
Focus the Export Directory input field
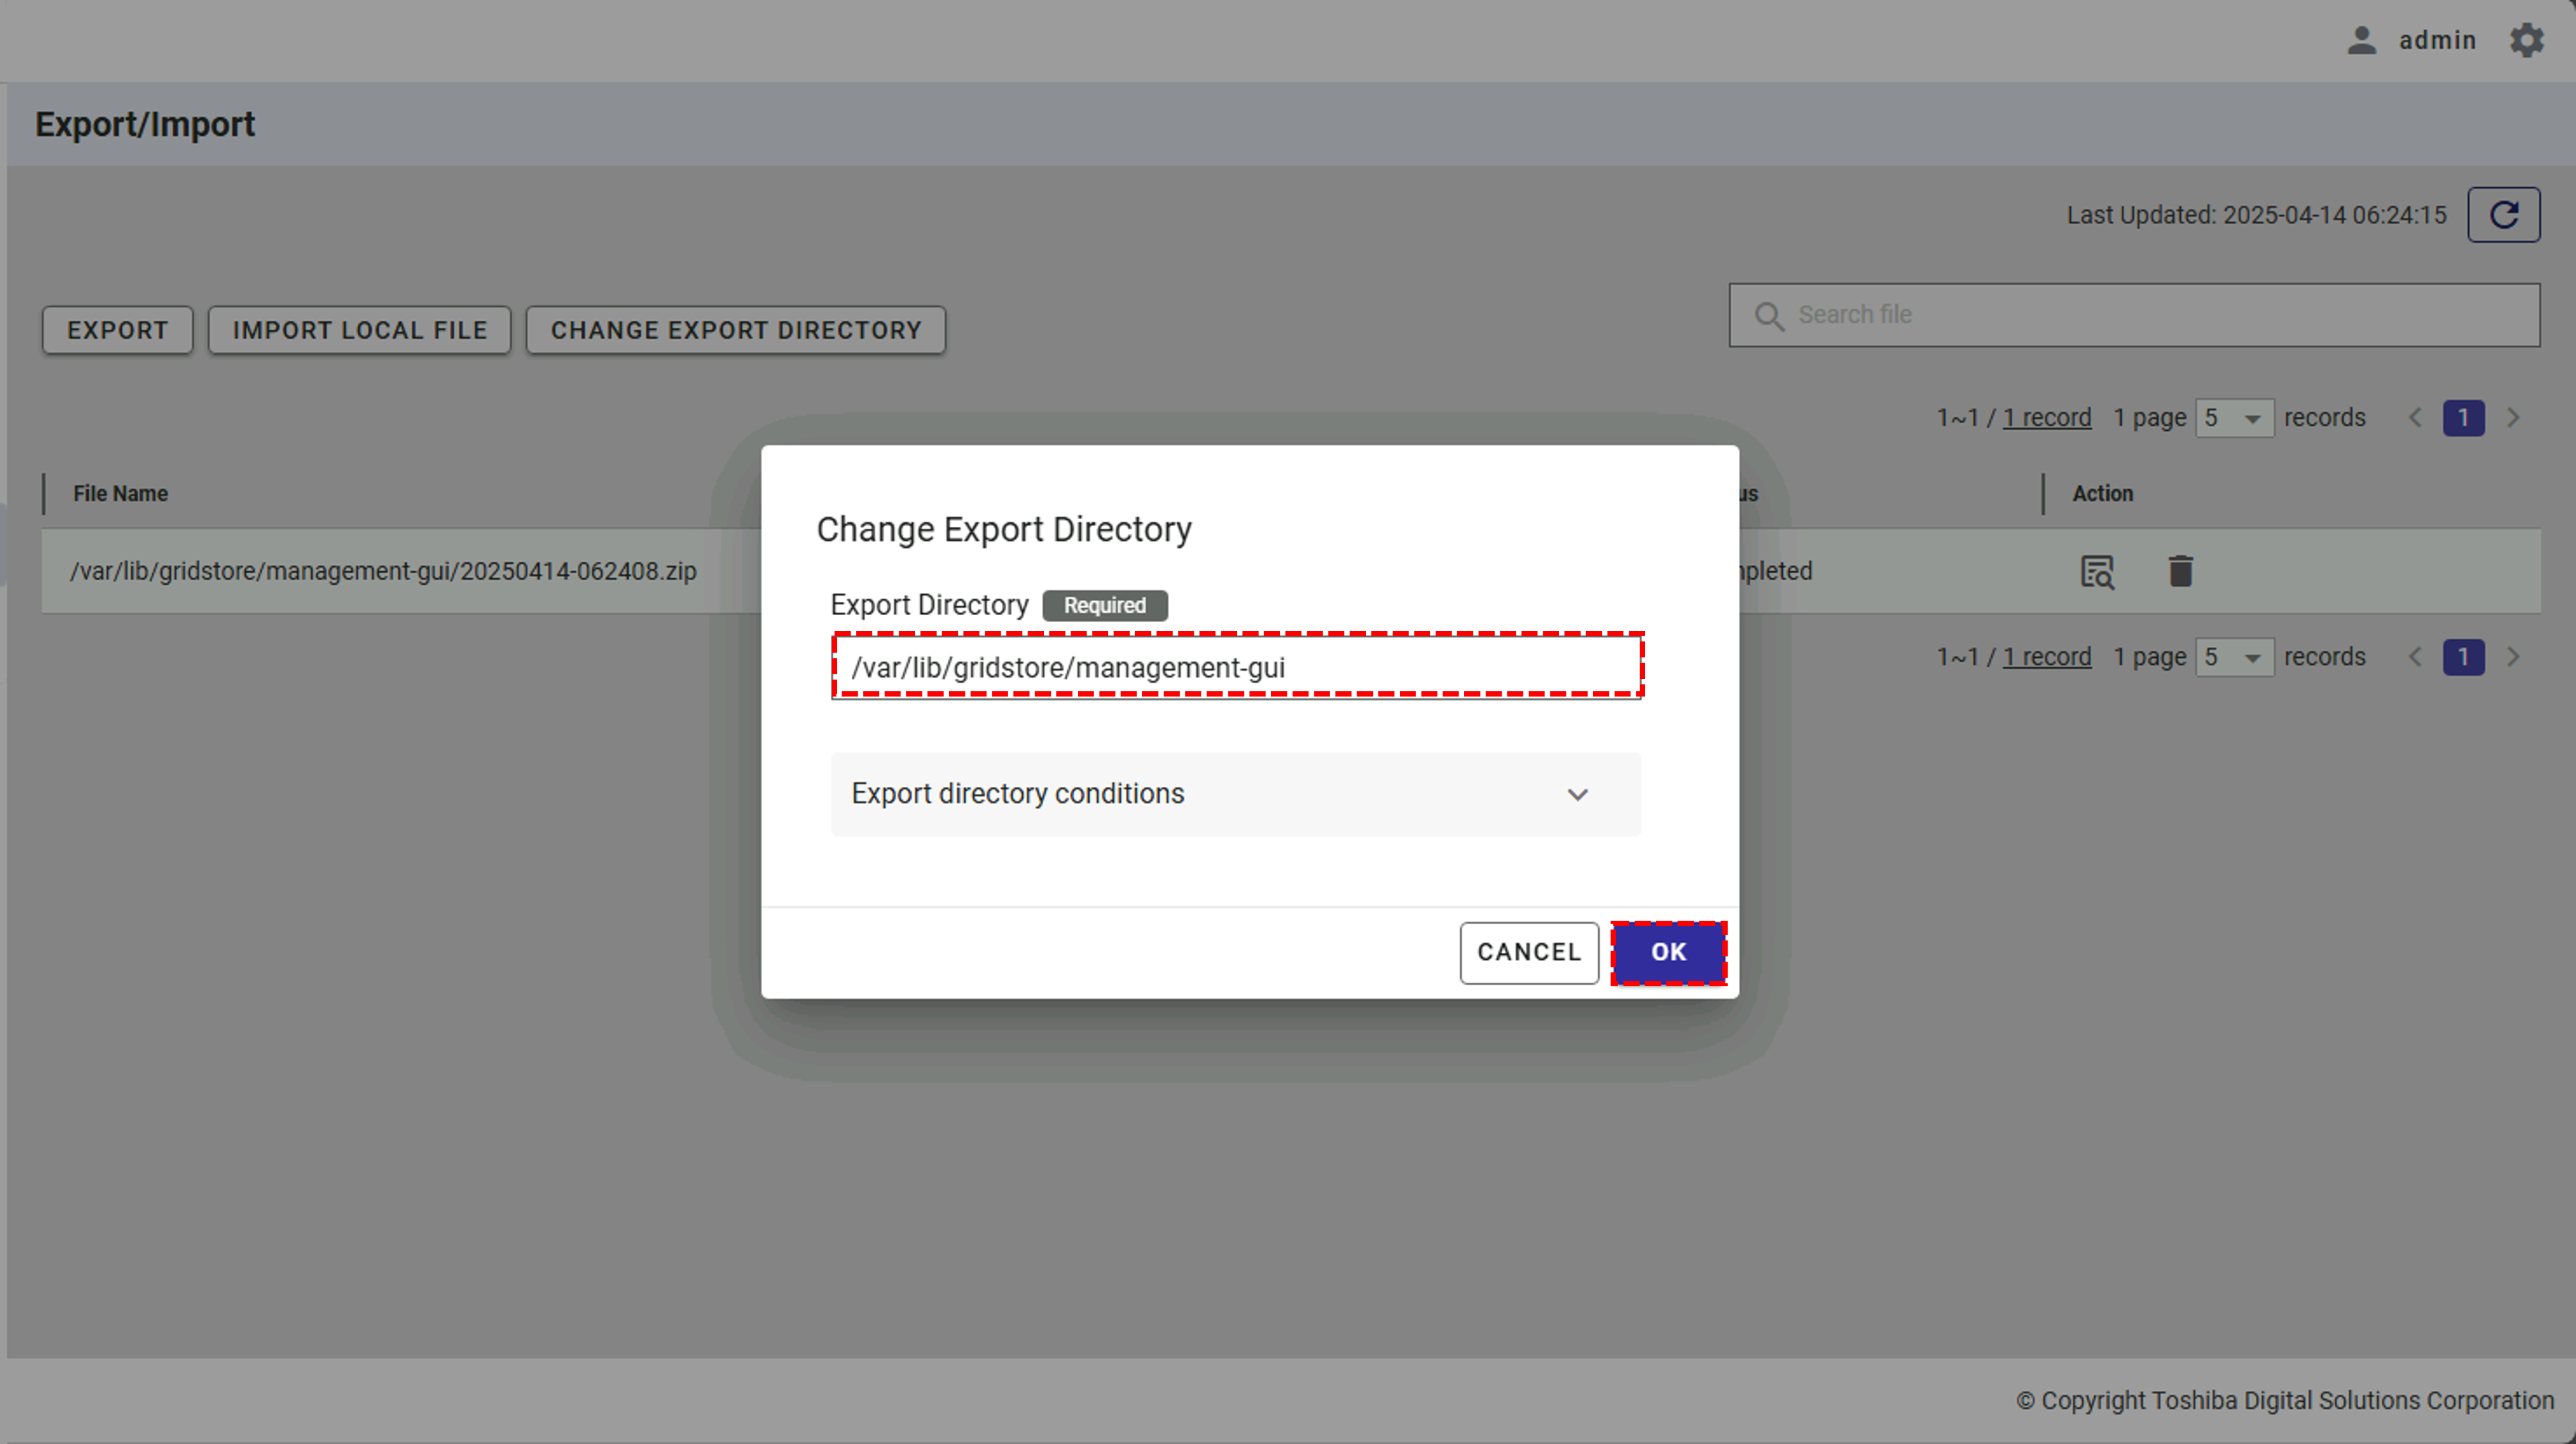(x=1236, y=667)
